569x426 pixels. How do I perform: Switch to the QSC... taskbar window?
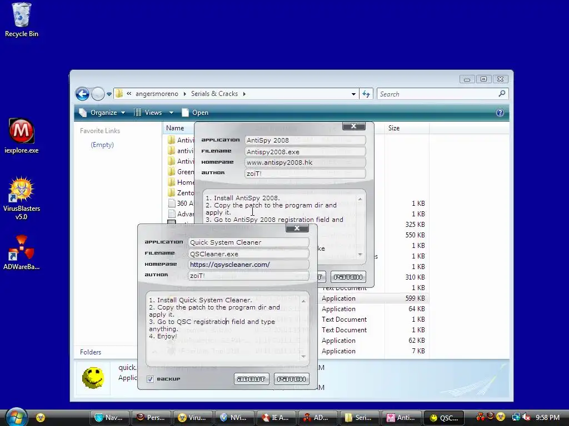point(443,418)
